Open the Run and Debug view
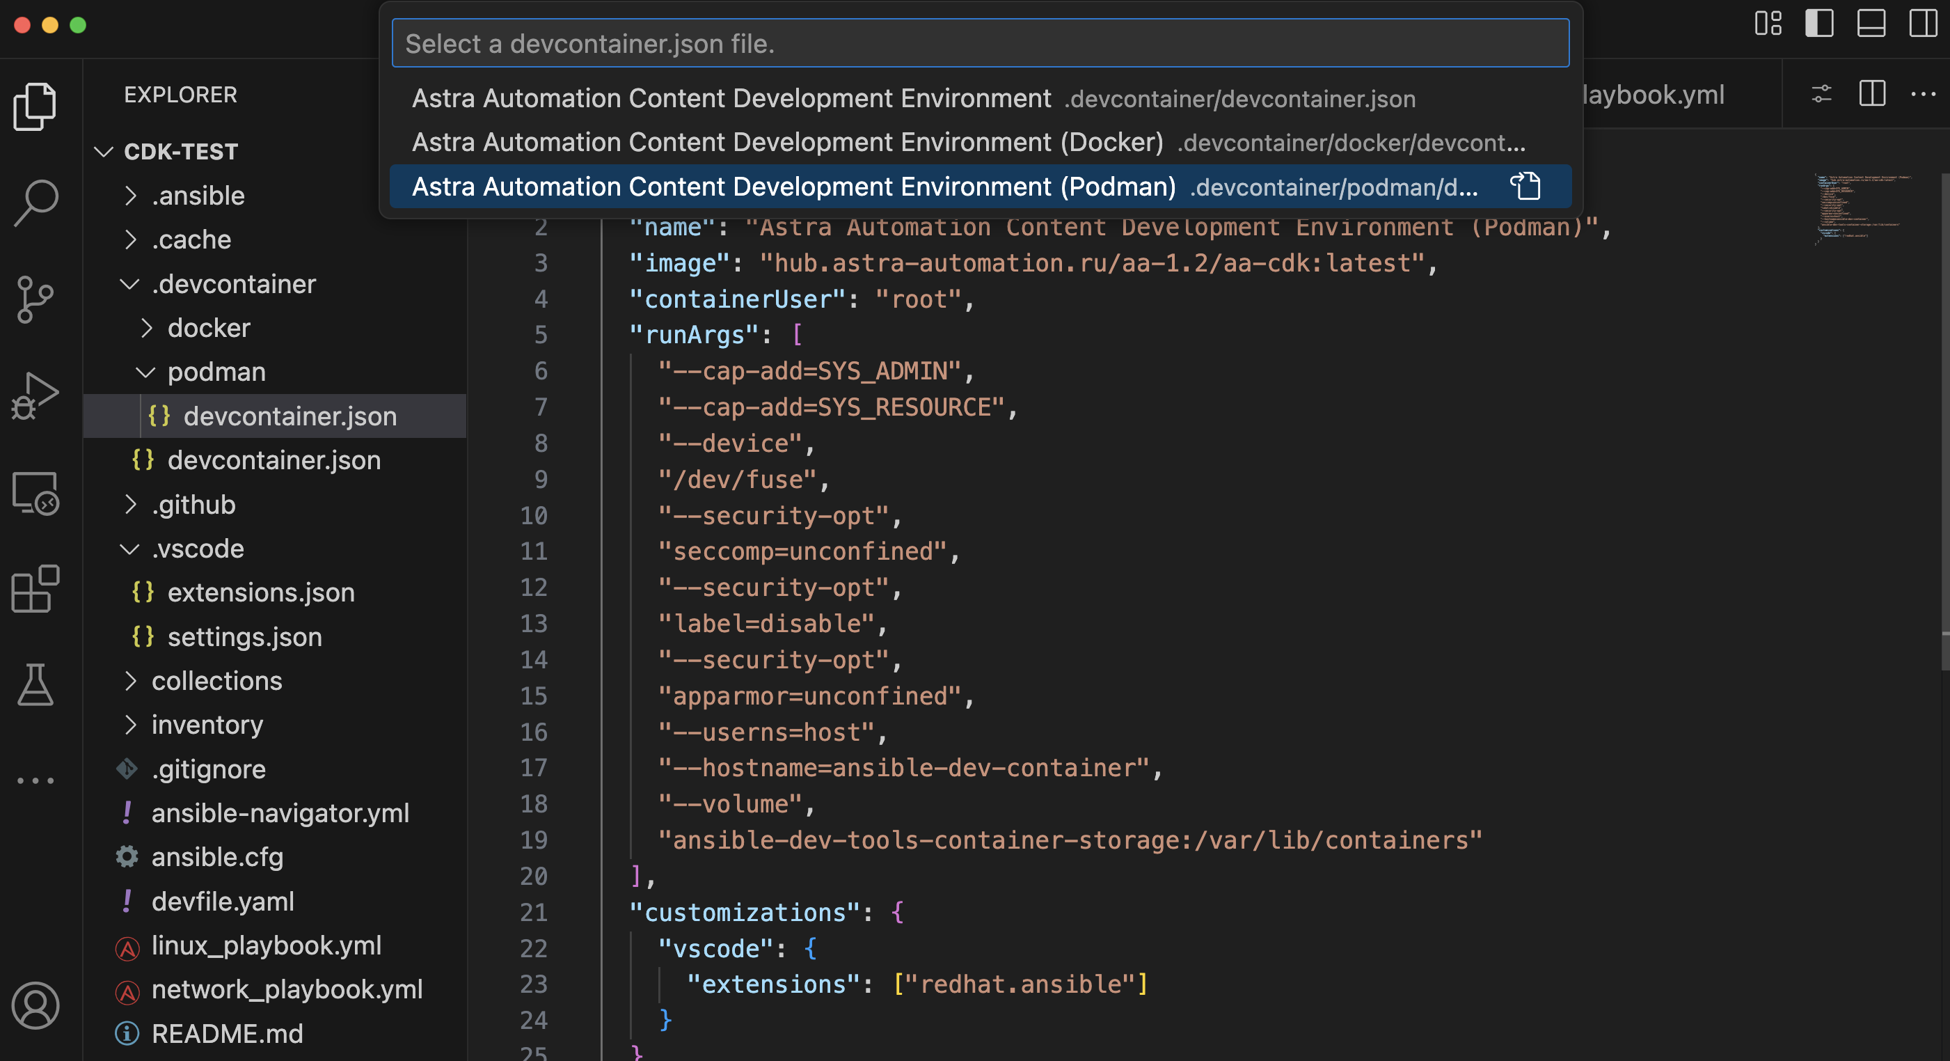Screen dimensions: 1950x1061 [35, 395]
